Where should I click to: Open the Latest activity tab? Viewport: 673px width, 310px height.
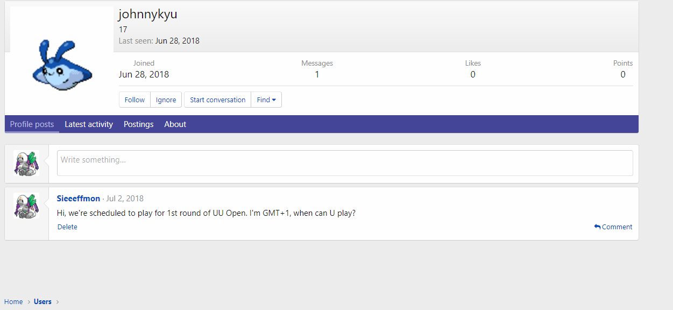coord(89,124)
